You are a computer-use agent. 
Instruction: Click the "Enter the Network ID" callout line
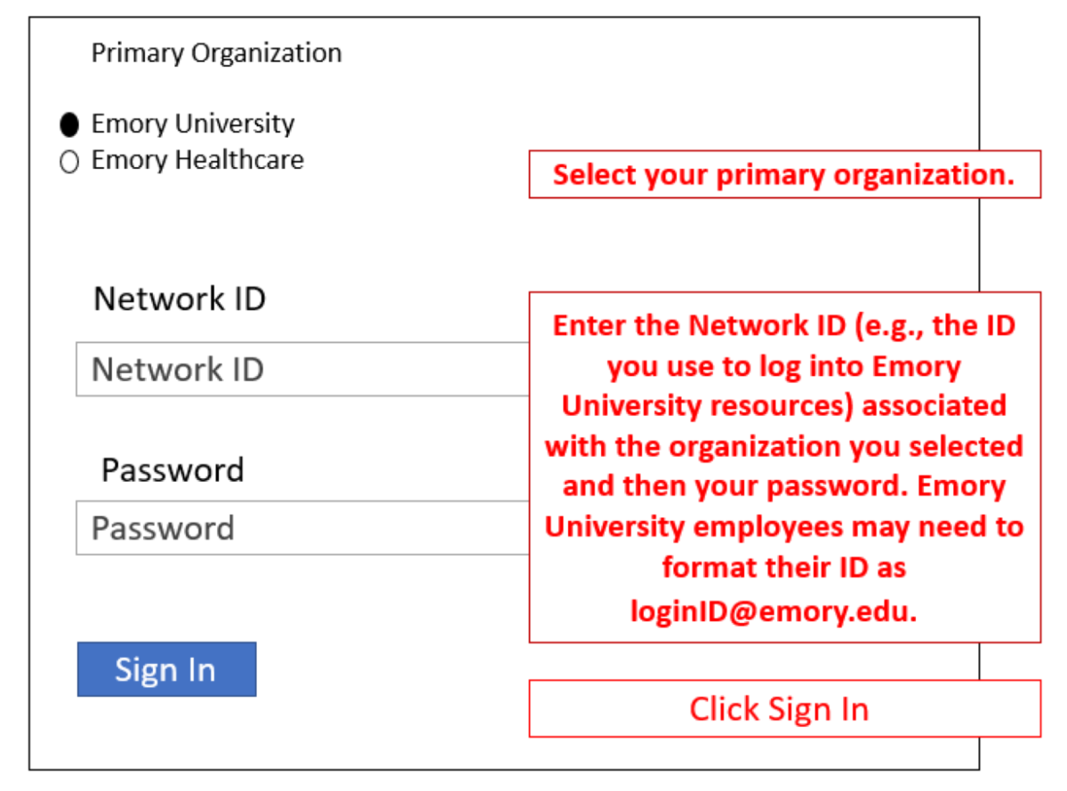[x=783, y=325]
